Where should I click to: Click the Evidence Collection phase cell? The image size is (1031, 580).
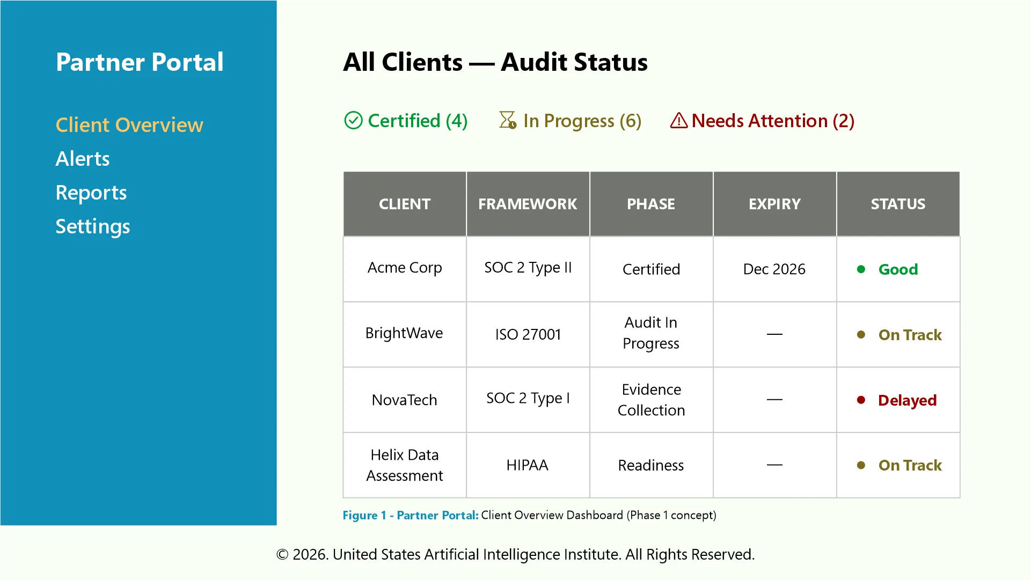tap(652, 400)
